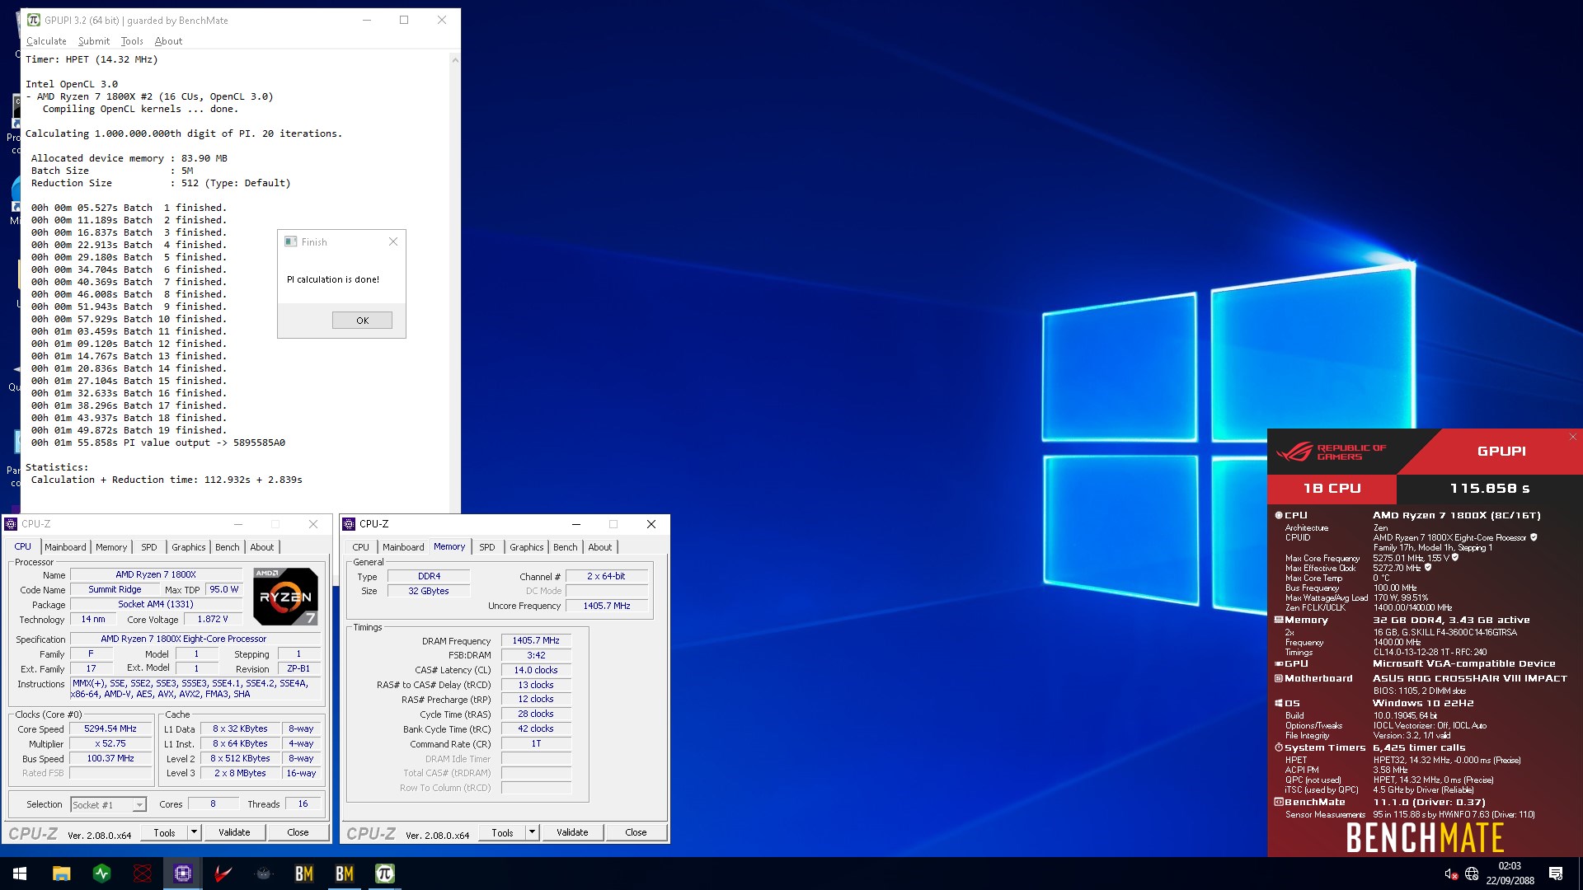
Task: Click the muted speaker icon in system tray
Action: 1451,874
